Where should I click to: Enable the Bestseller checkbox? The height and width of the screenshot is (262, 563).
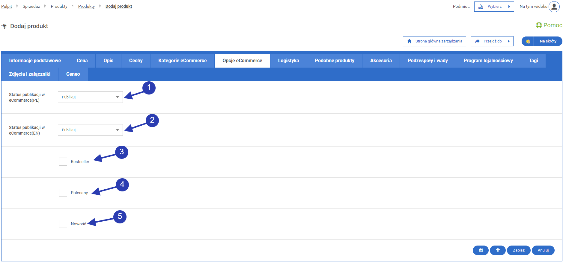63,162
